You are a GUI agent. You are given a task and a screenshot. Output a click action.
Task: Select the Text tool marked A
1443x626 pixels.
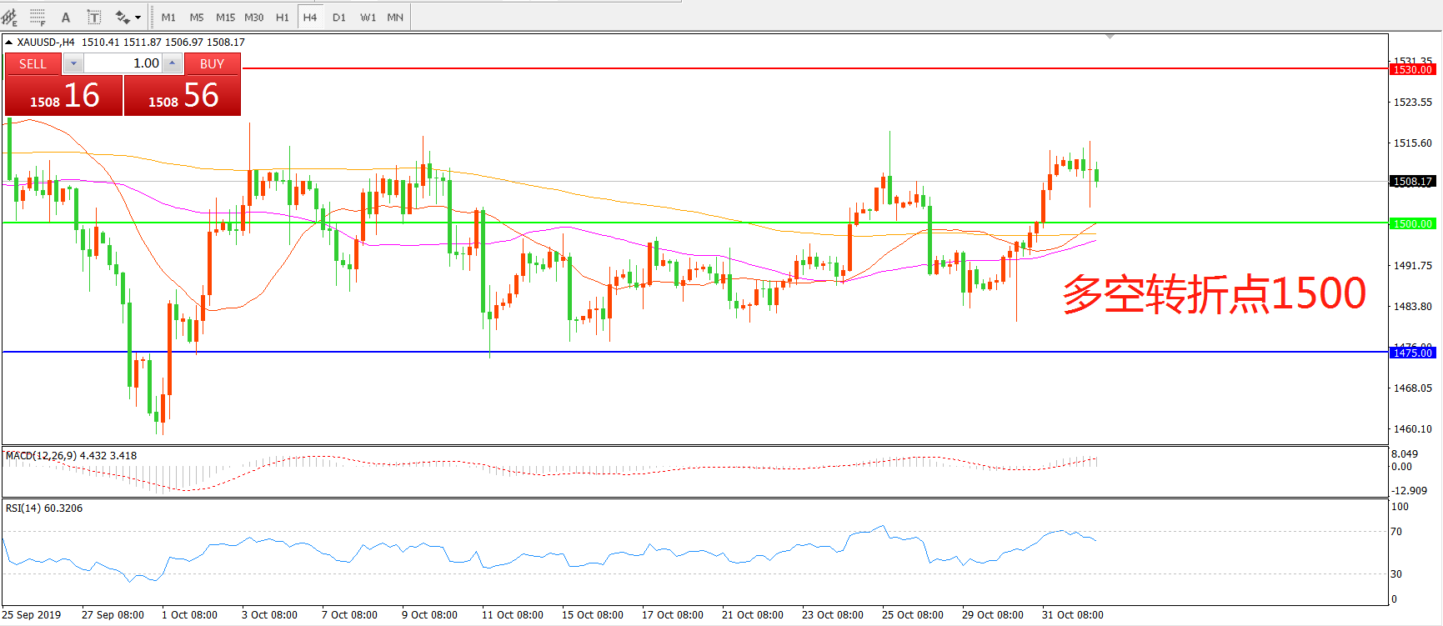pyautogui.click(x=66, y=17)
